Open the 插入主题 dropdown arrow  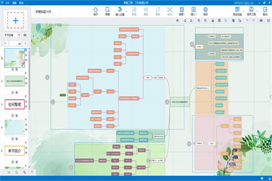[126, 11]
